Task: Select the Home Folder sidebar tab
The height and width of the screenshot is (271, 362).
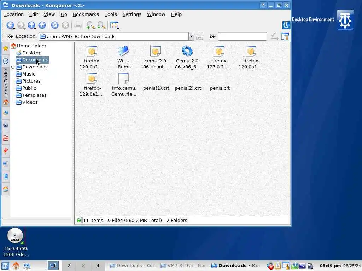Action: tap(6, 87)
